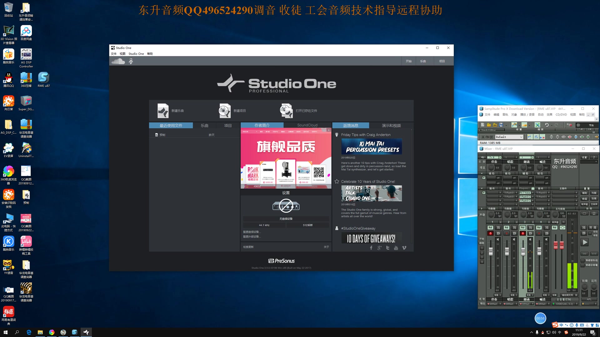
Task: Expand the 均衡器 section triangle in mixer
Action: 482,209
